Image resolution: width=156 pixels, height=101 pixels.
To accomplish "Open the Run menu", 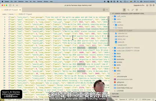I will pyautogui.click(x=34, y=1).
